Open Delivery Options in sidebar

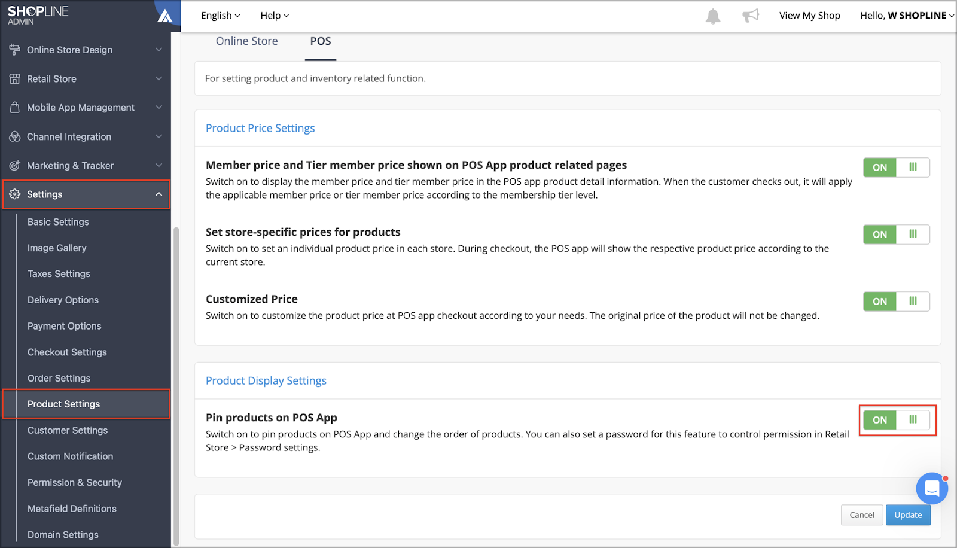point(63,300)
